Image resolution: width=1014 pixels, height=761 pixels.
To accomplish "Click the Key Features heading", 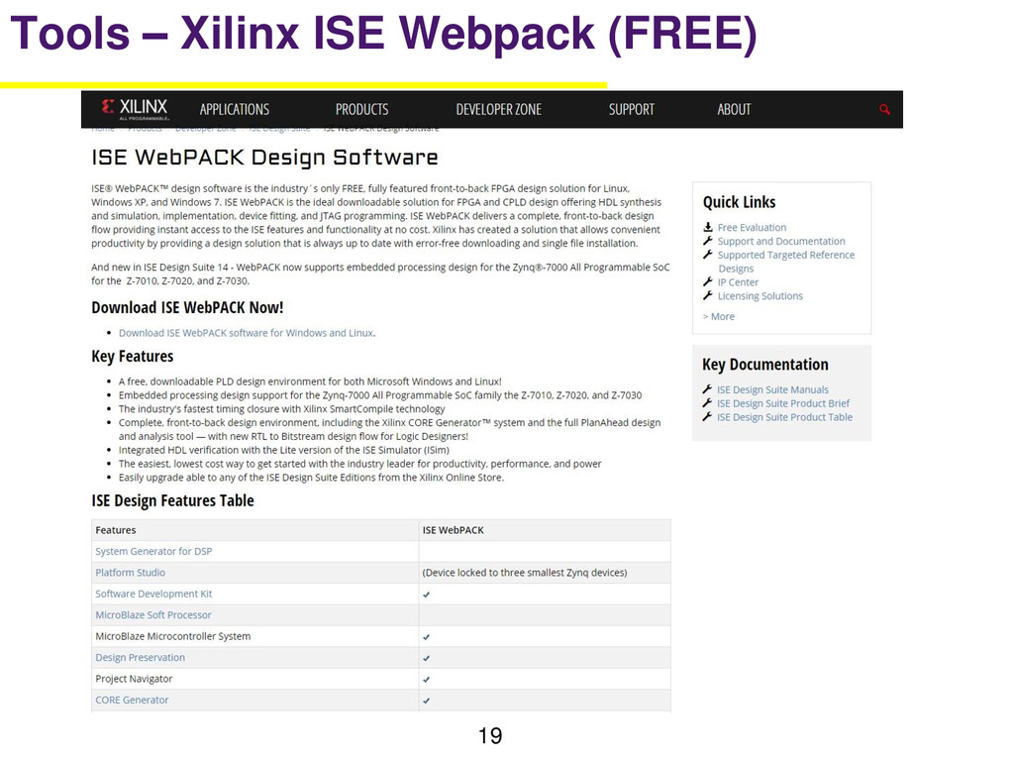I will coord(133,357).
